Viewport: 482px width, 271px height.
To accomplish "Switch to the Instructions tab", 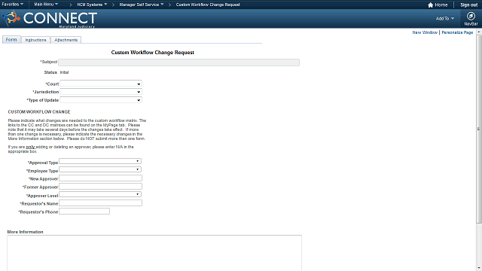I will tap(35, 40).
